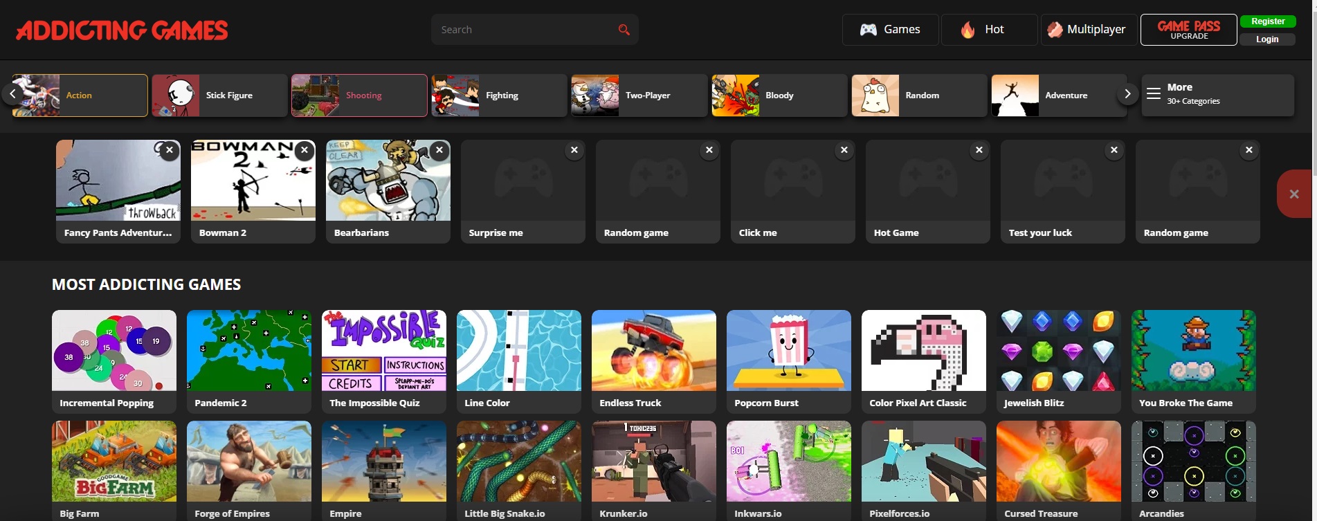Open the Games menu

(890, 30)
